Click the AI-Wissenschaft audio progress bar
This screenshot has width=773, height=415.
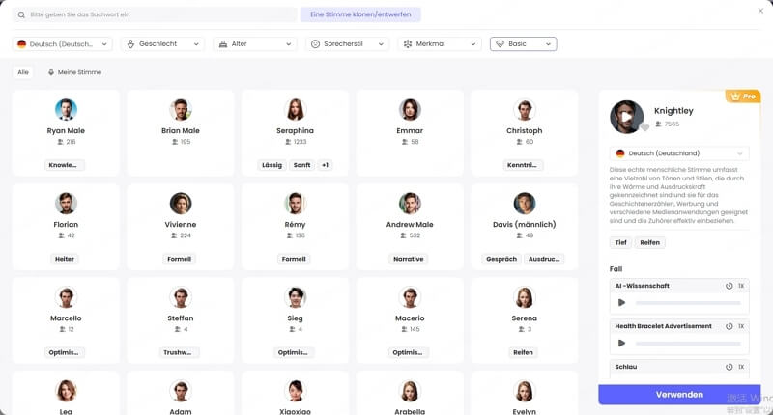point(687,303)
